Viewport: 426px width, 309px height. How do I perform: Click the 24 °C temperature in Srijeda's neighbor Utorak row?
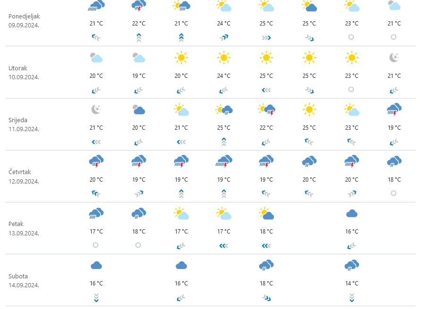pyautogui.click(x=224, y=76)
